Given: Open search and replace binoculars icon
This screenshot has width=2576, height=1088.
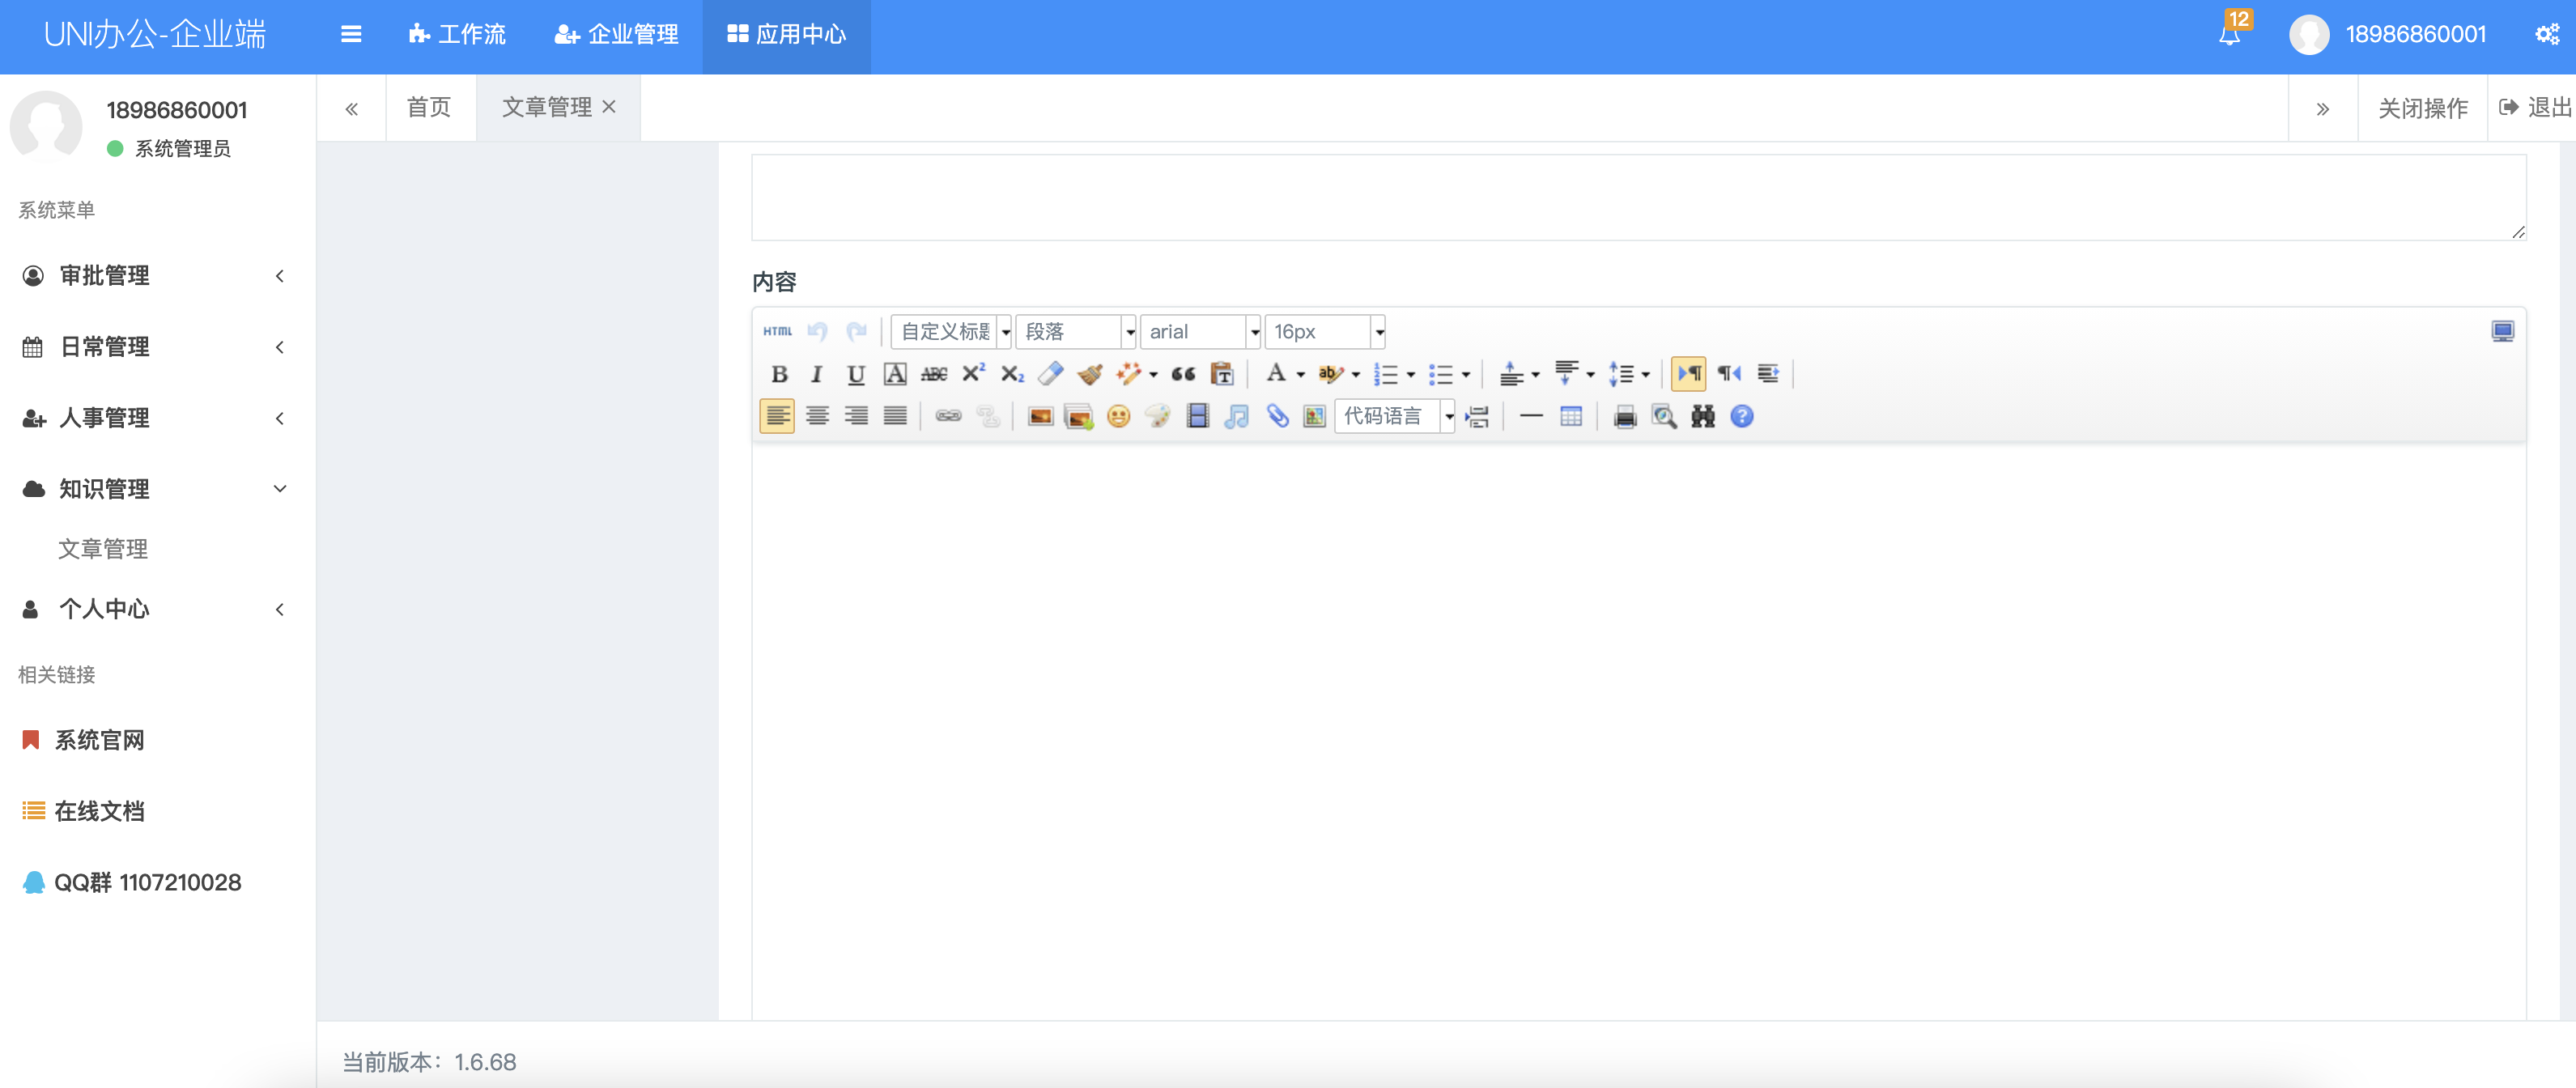Looking at the screenshot, I should (x=1702, y=417).
